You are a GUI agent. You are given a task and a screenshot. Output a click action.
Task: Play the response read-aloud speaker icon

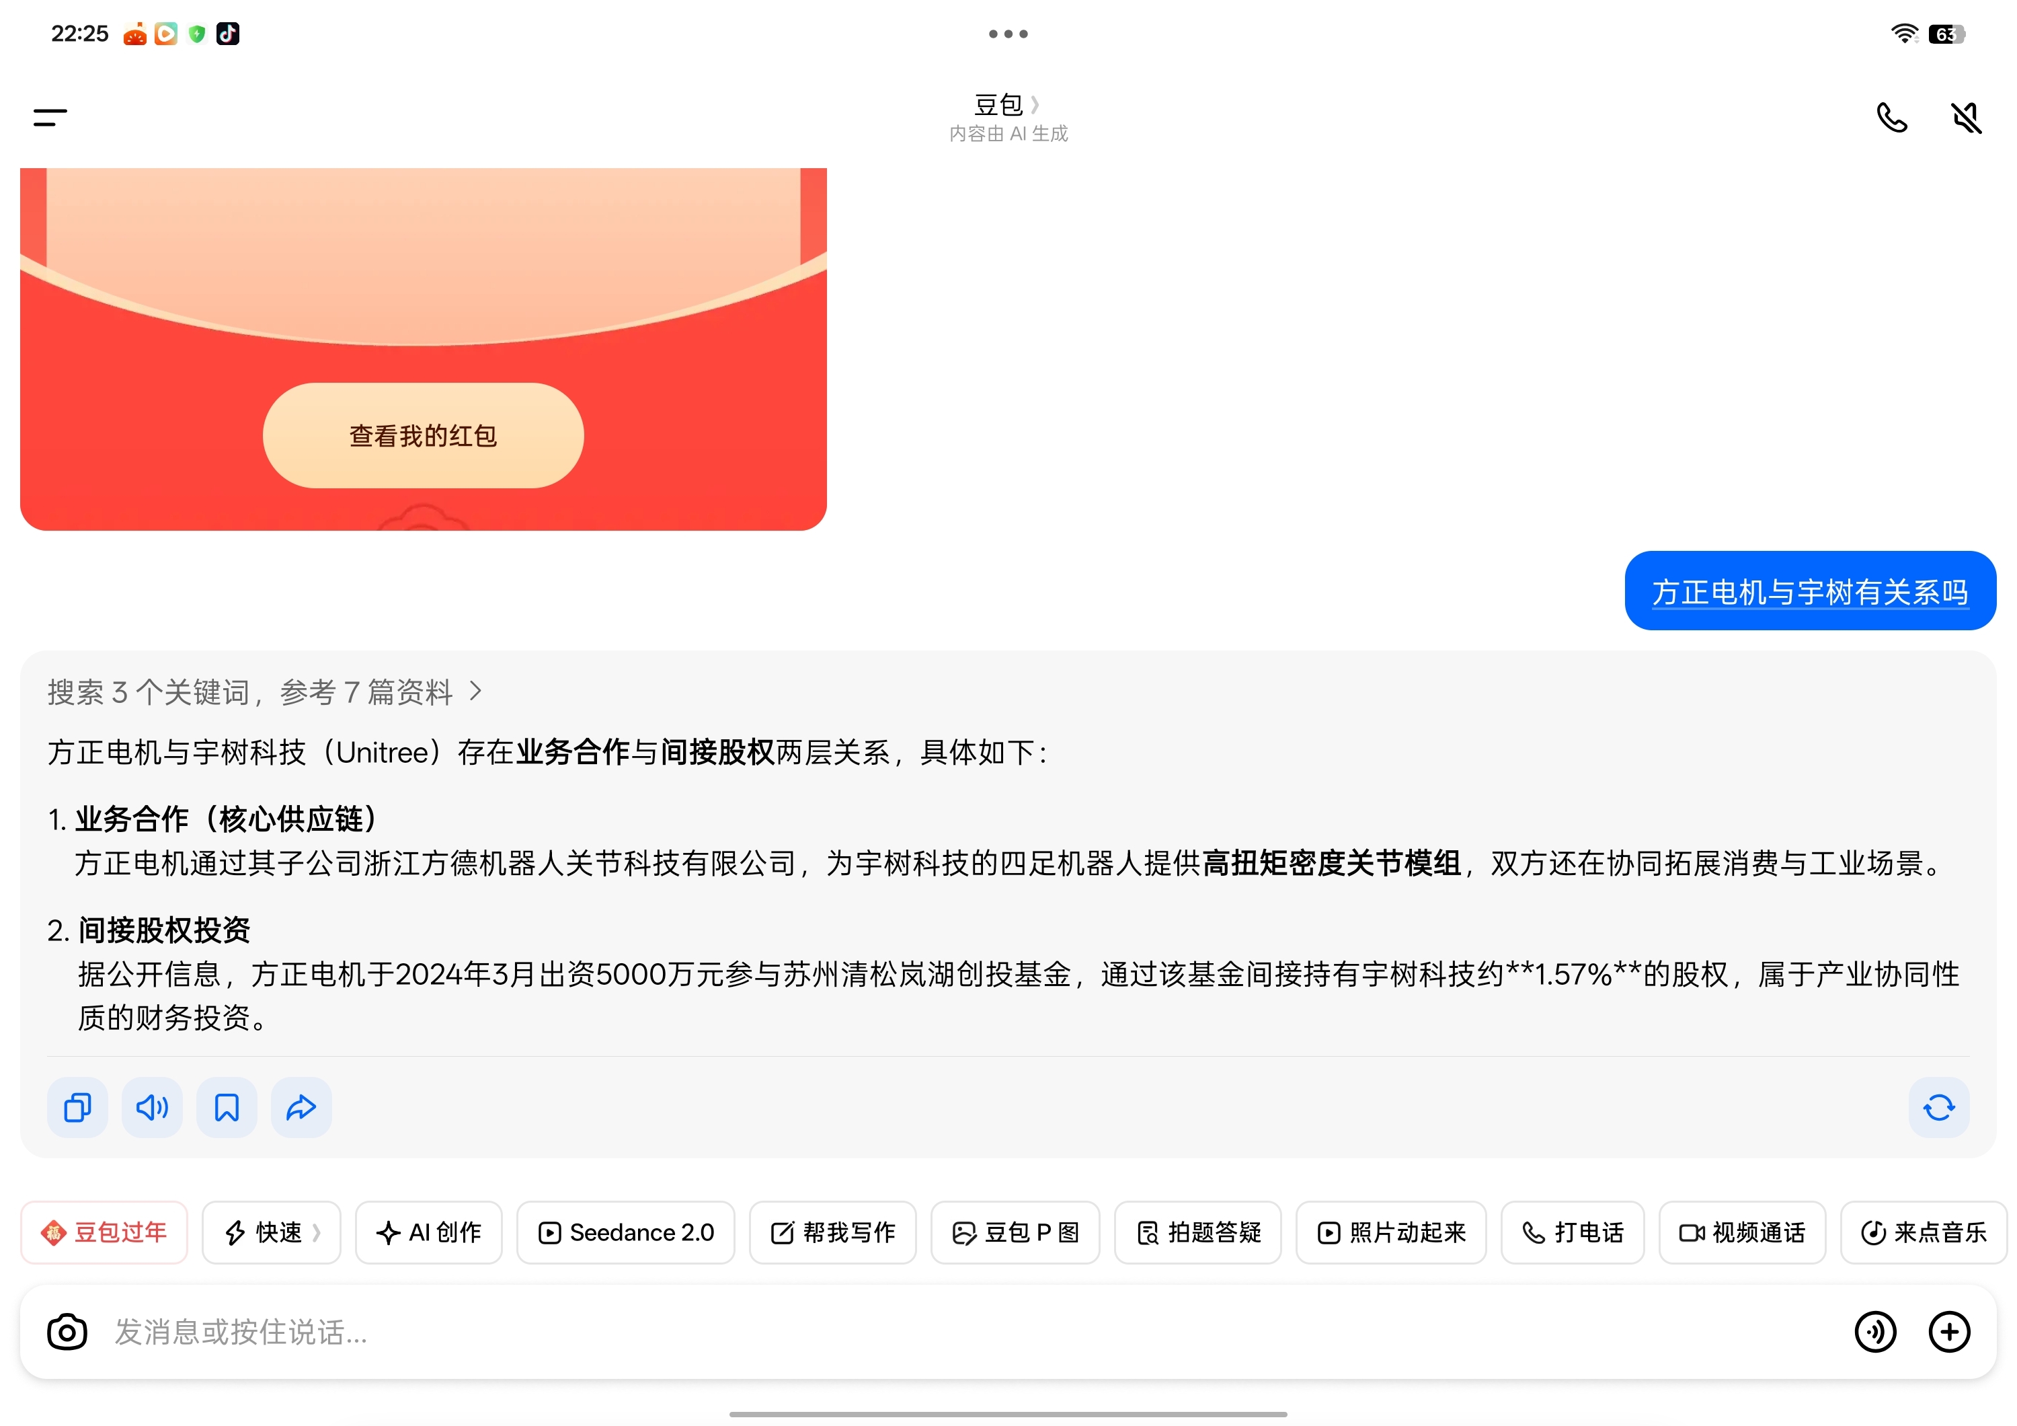pos(152,1107)
